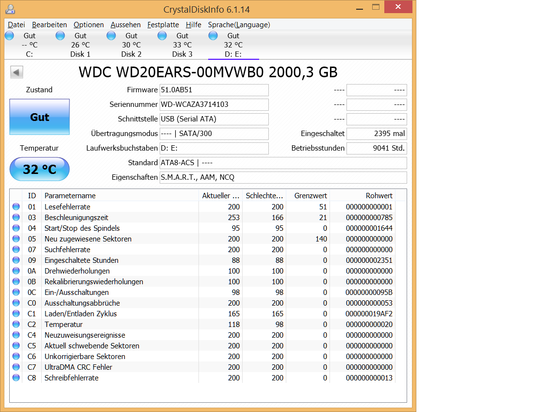Click the Aktueller column header

[x=221, y=196]
